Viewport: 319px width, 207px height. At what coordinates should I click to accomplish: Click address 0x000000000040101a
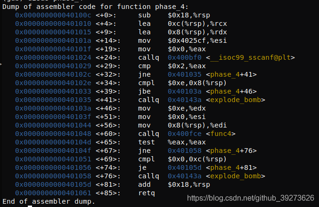tap(53, 40)
